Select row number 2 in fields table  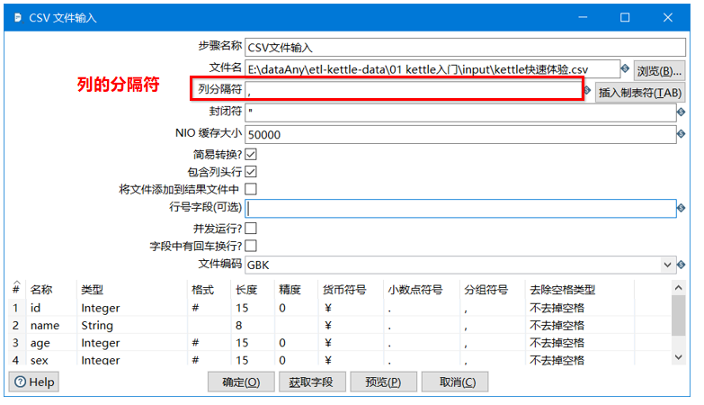tap(16, 326)
